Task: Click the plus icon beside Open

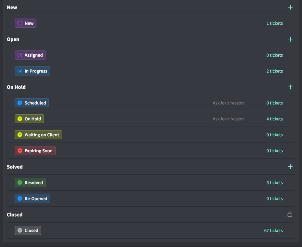Action: [290, 39]
